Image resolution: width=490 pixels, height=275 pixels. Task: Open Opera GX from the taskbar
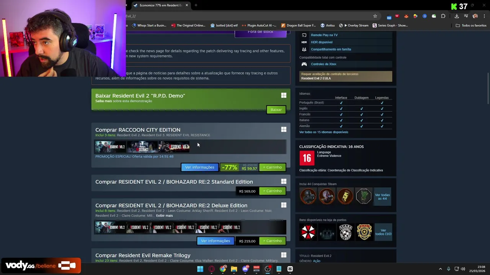(212, 269)
